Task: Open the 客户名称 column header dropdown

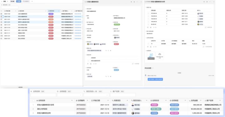Action: [220, 101]
